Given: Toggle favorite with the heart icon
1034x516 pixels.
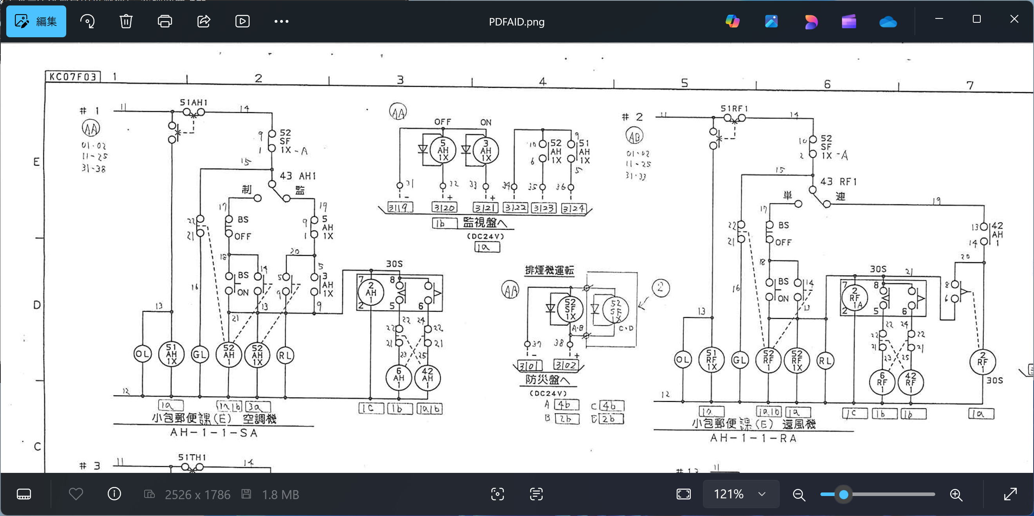Looking at the screenshot, I should 76,494.
